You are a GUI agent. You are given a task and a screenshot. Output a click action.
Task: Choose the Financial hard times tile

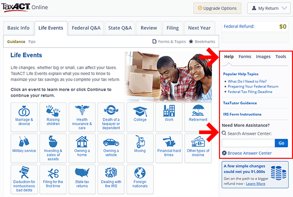[169, 148]
